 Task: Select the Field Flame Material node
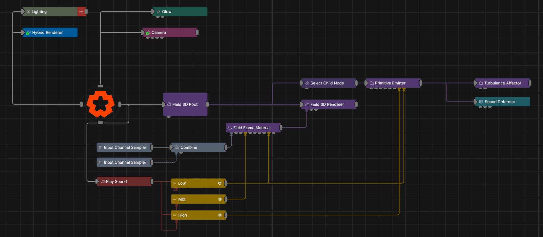(x=253, y=128)
